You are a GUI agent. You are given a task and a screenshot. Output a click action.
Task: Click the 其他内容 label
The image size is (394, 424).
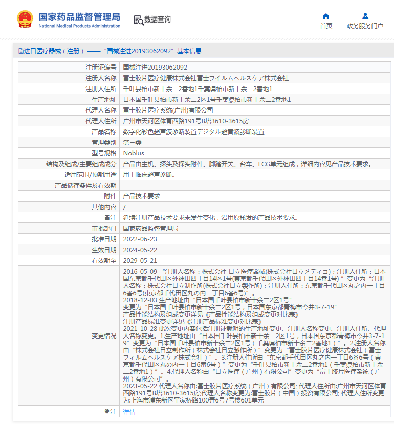[x=104, y=207]
